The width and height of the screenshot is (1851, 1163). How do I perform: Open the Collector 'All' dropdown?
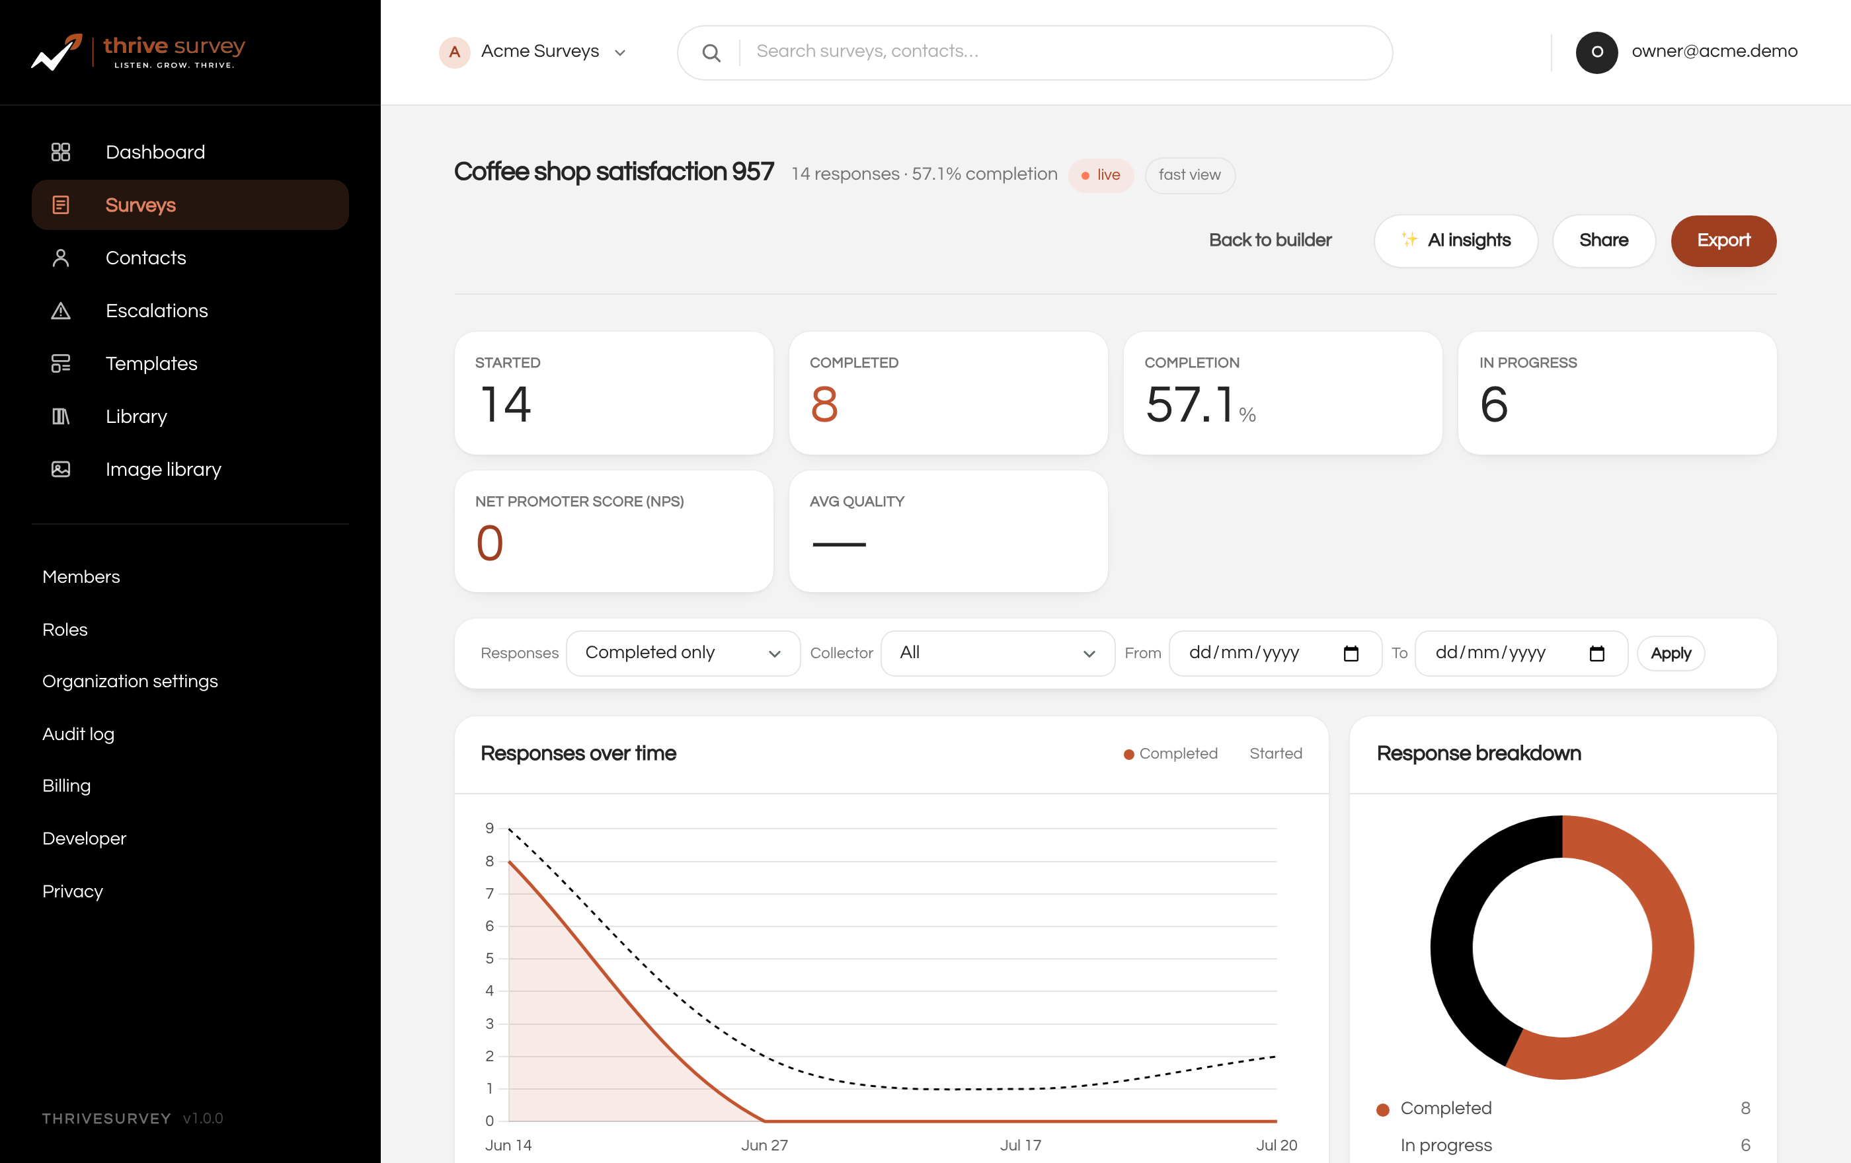tap(997, 653)
